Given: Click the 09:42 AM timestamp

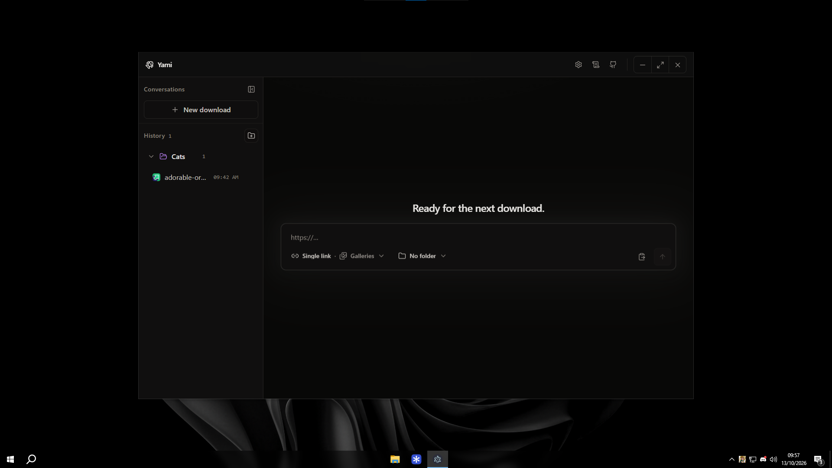Looking at the screenshot, I should (x=226, y=177).
